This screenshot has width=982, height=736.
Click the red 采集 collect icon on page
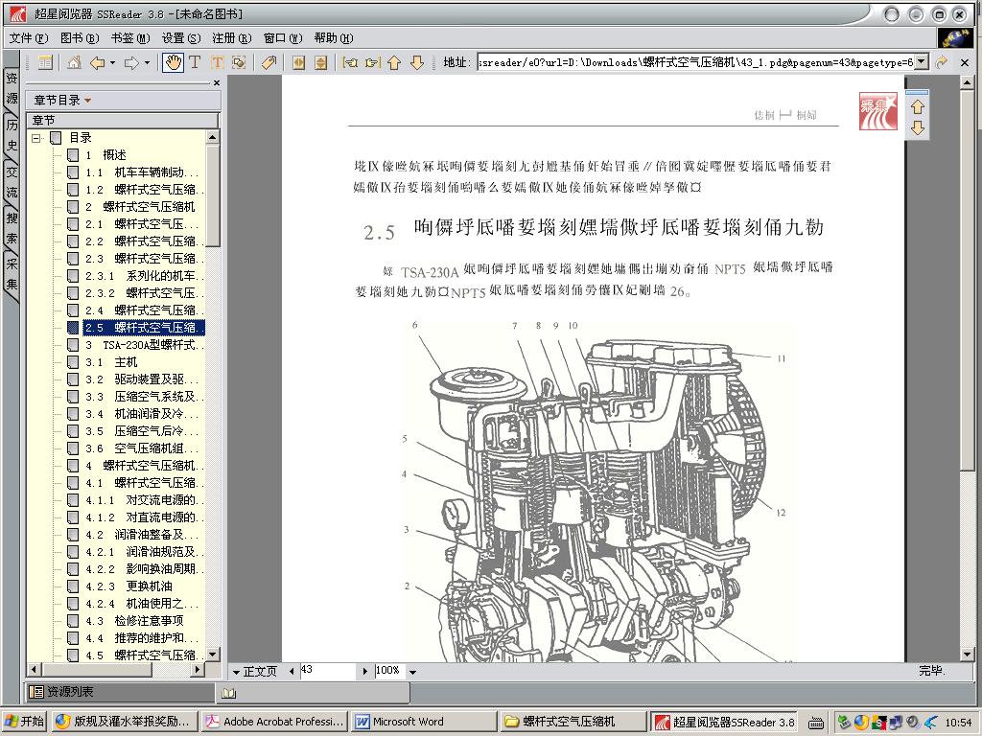tap(878, 111)
